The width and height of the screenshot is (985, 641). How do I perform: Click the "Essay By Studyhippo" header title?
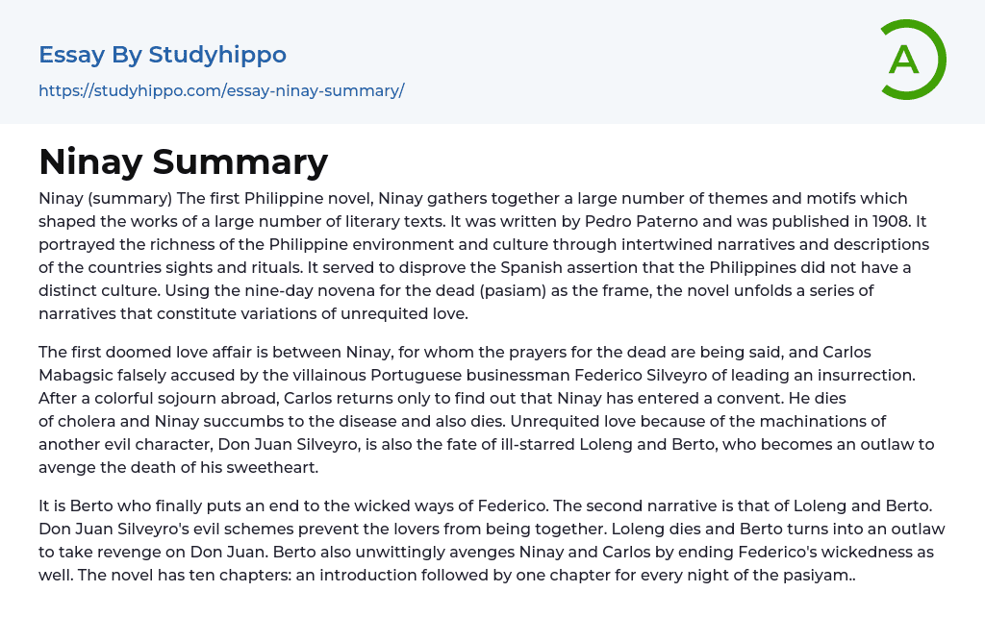(x=163, y=55)
